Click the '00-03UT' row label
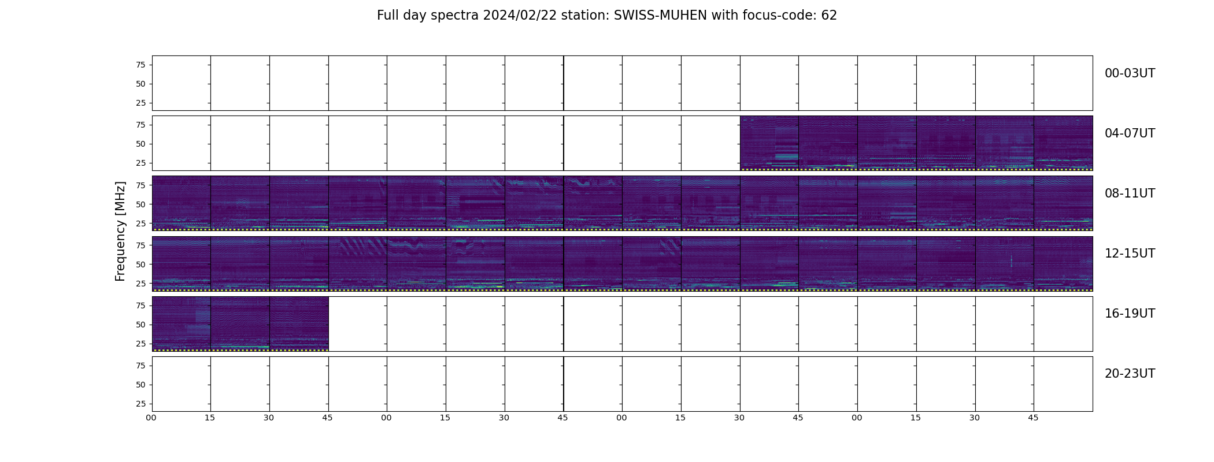The image size is (1214, 462). pyautogui.click(x=1130, y=73)
